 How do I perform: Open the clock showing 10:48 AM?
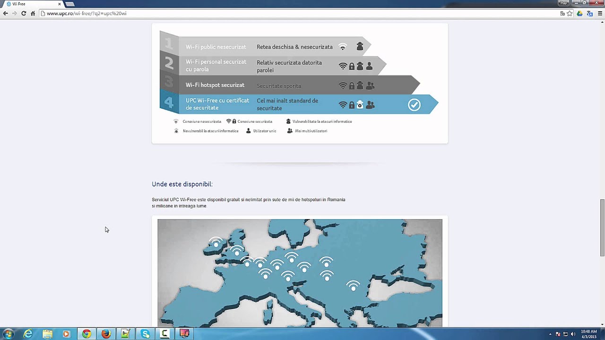click(588, 334)
